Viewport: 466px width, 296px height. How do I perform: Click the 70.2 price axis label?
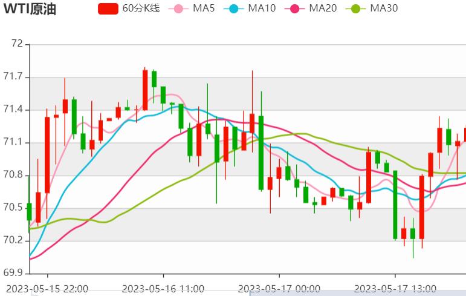click(x=13, y=240)
